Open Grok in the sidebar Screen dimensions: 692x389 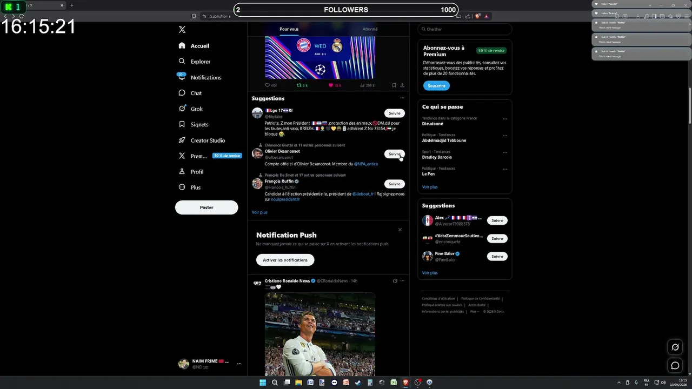click(191, 109)
